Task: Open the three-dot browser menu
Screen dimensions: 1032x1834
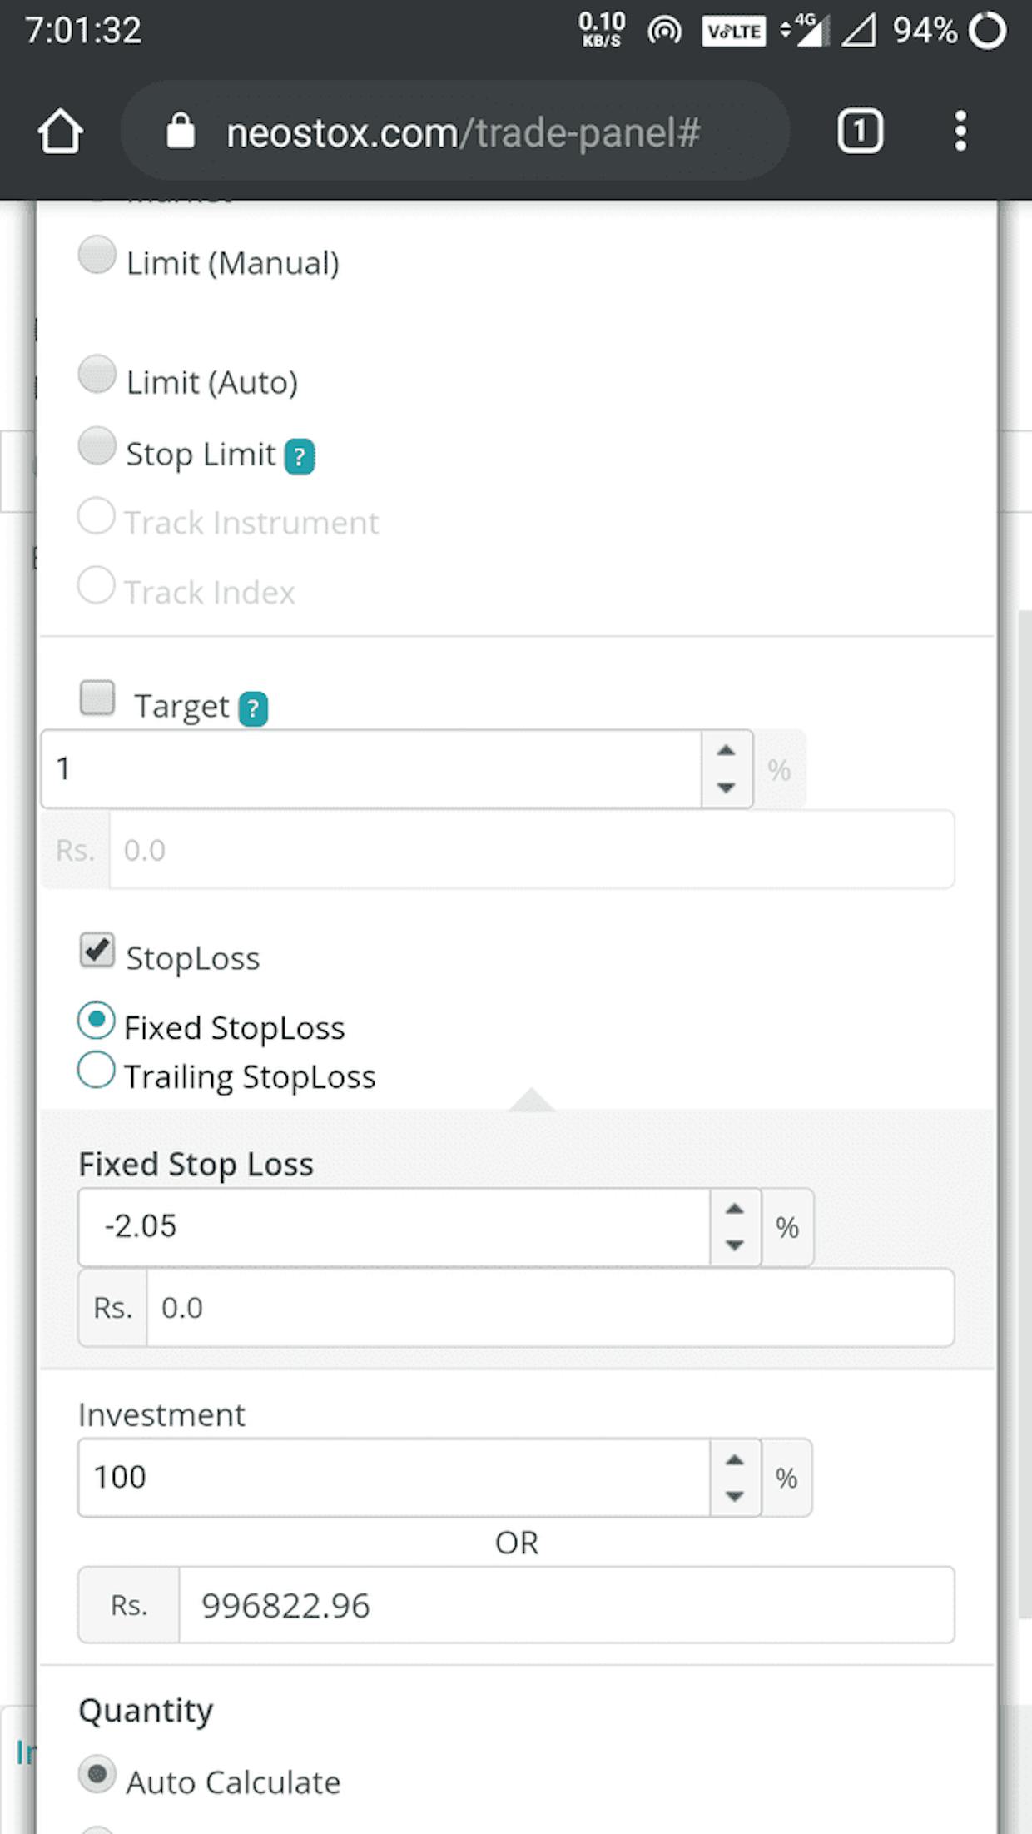Action: [x=960, y=132]
